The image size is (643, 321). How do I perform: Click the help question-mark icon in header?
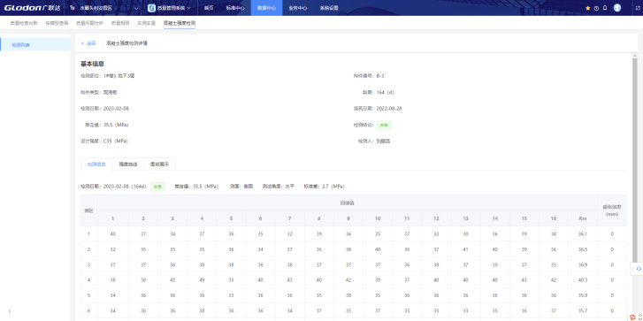[x=596, y=8]
